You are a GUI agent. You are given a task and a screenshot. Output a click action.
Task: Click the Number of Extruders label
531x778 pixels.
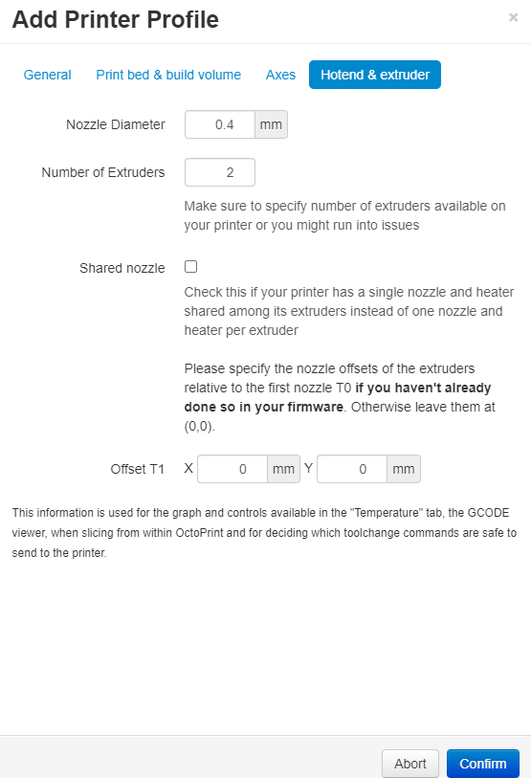[x=103, y=172]
